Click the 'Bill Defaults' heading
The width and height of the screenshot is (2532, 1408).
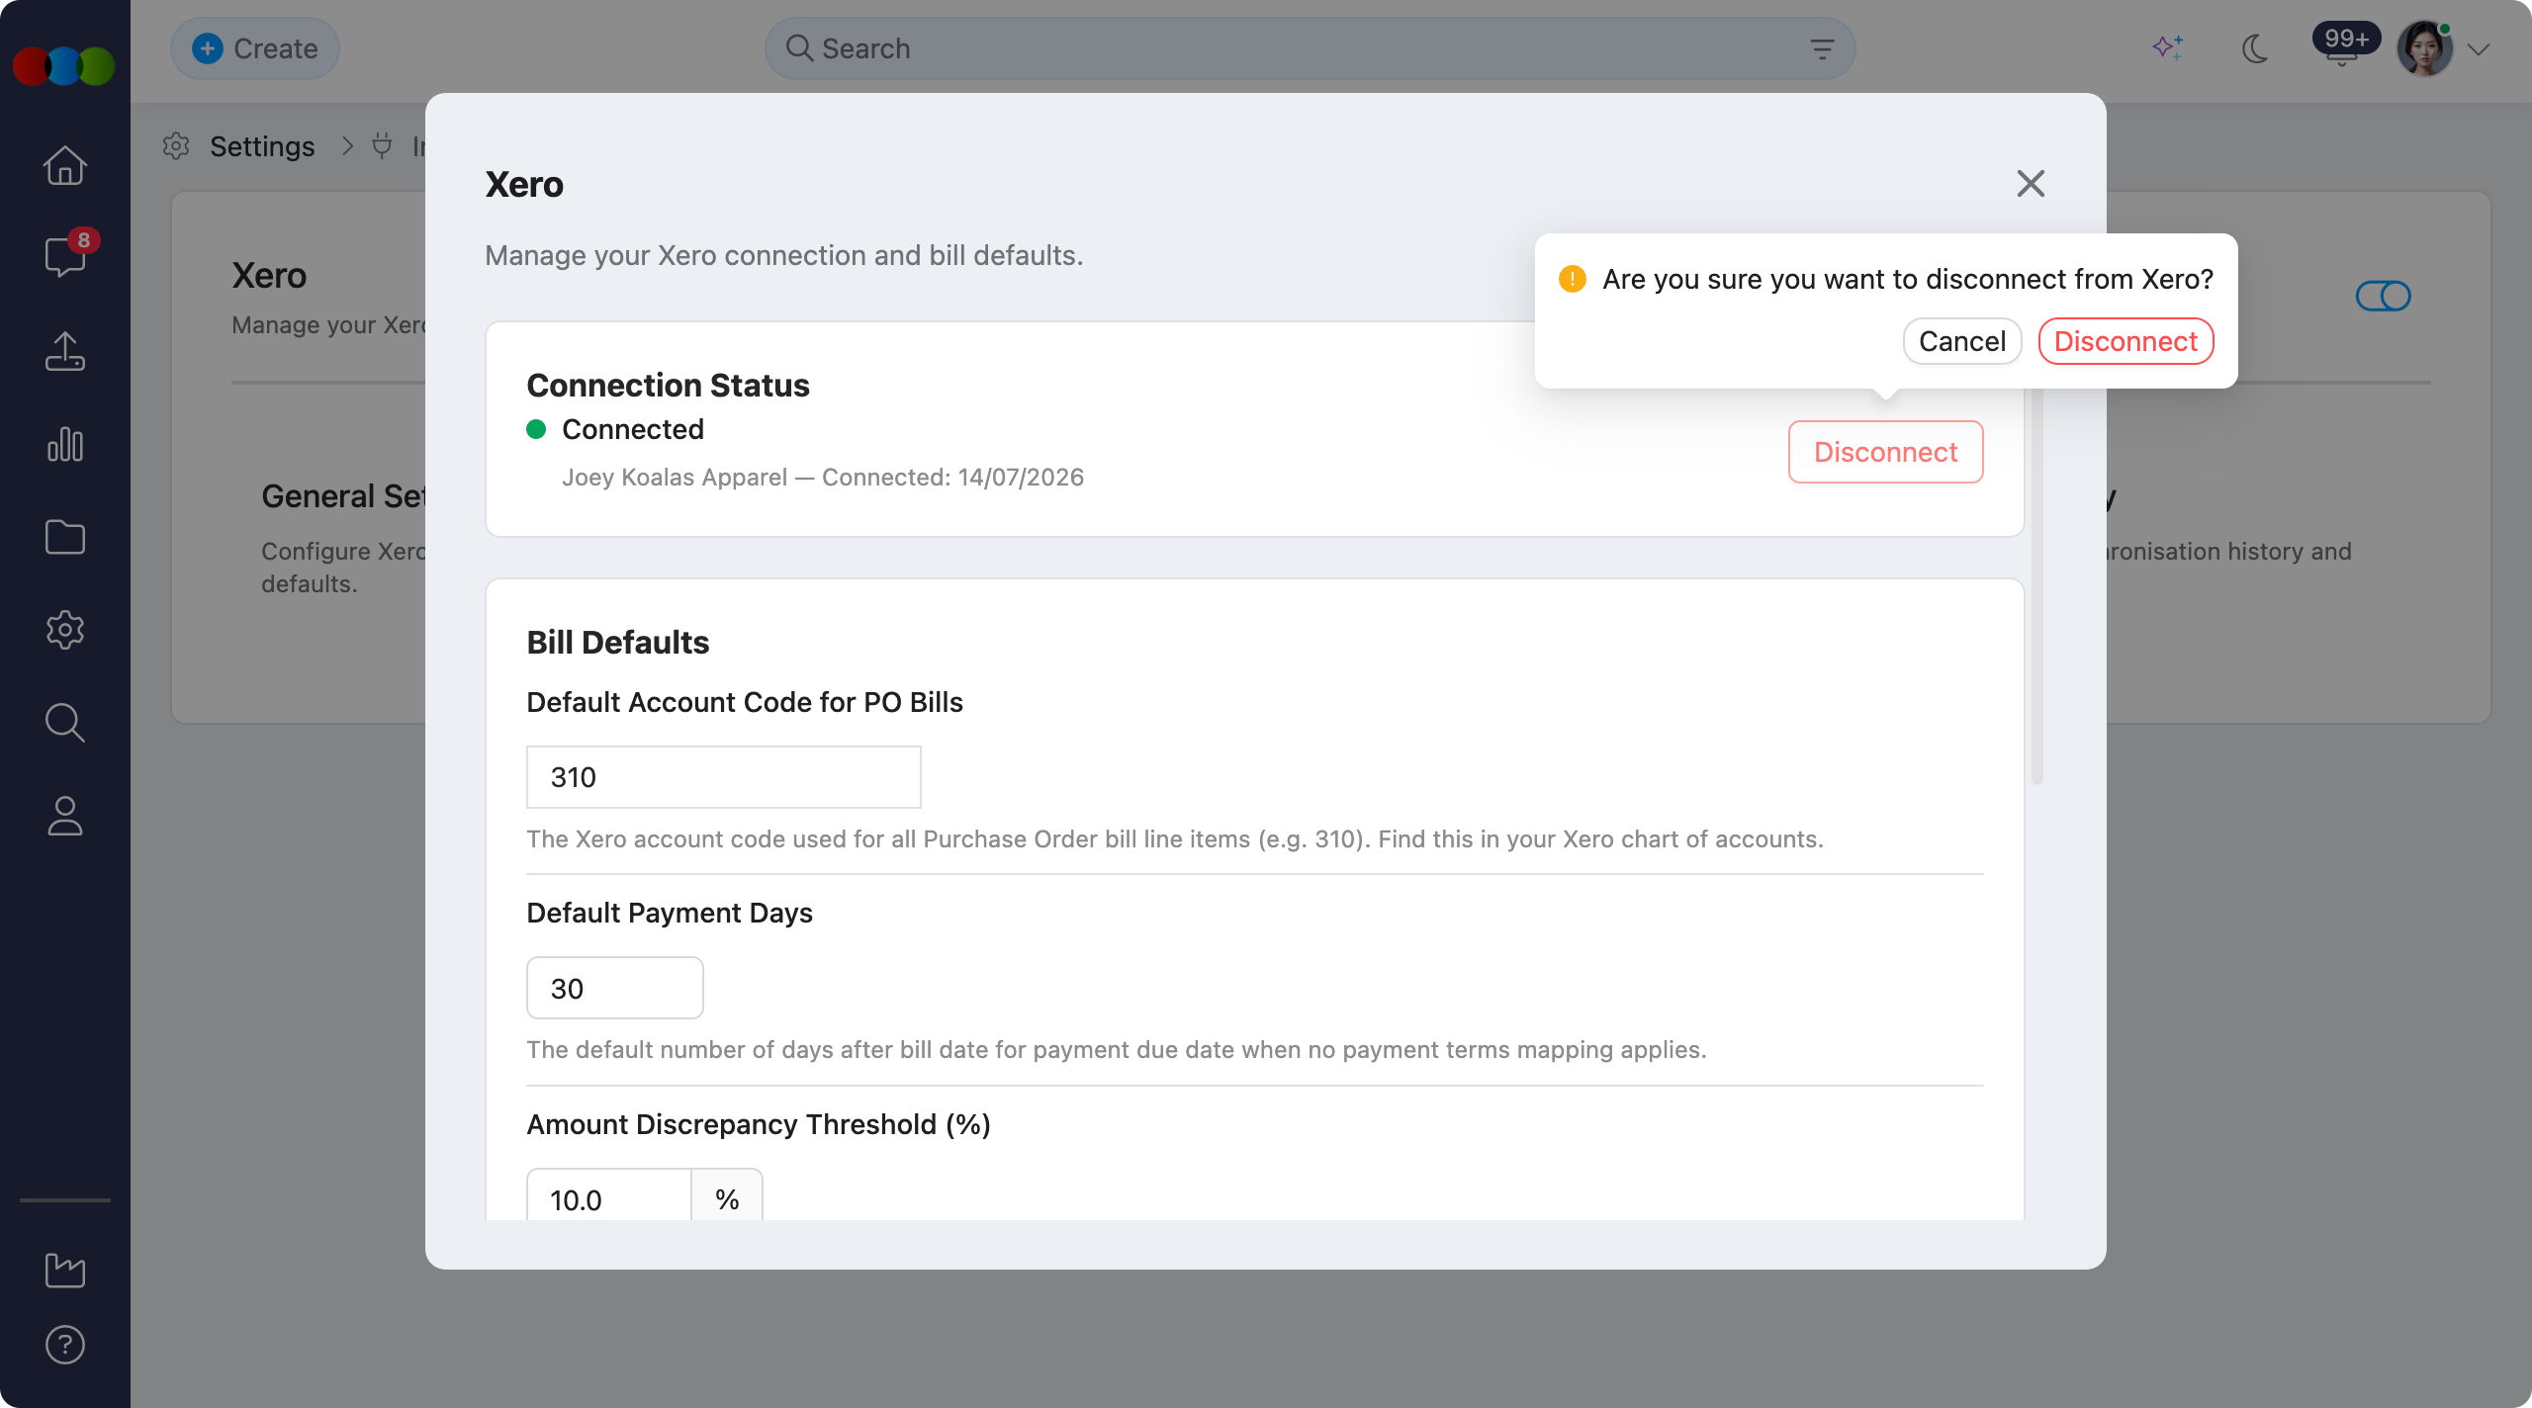[x=618, y=643]
